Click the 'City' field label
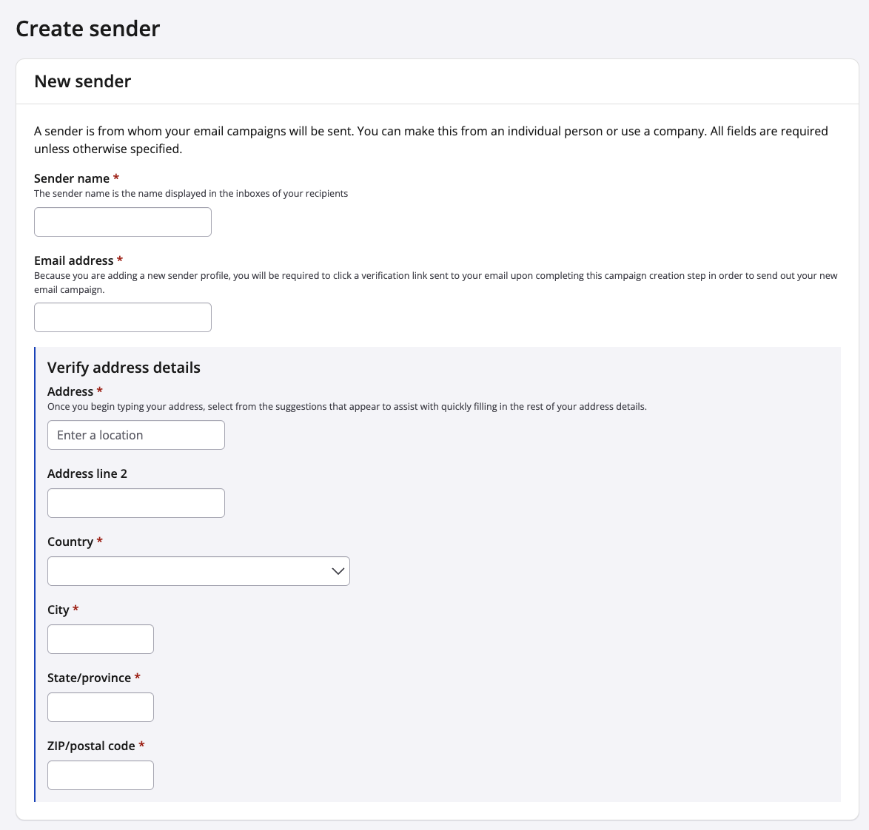 (58, 610)
